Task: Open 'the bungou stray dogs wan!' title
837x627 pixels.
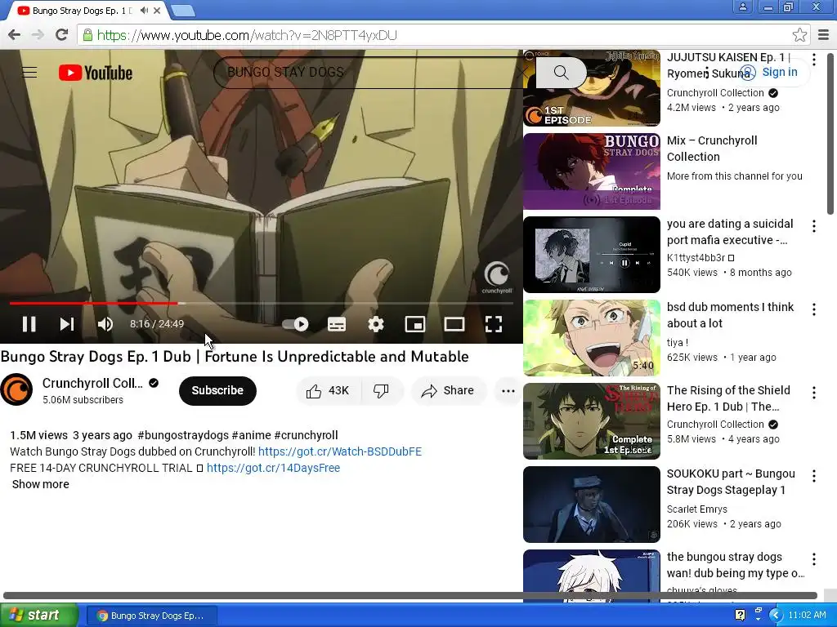Action: coord(736,565)
